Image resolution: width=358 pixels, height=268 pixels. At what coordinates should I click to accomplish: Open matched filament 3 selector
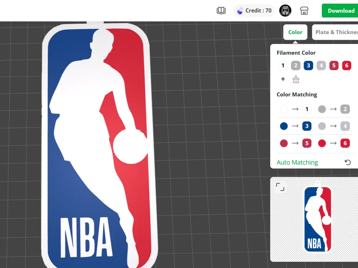(307, 126)
